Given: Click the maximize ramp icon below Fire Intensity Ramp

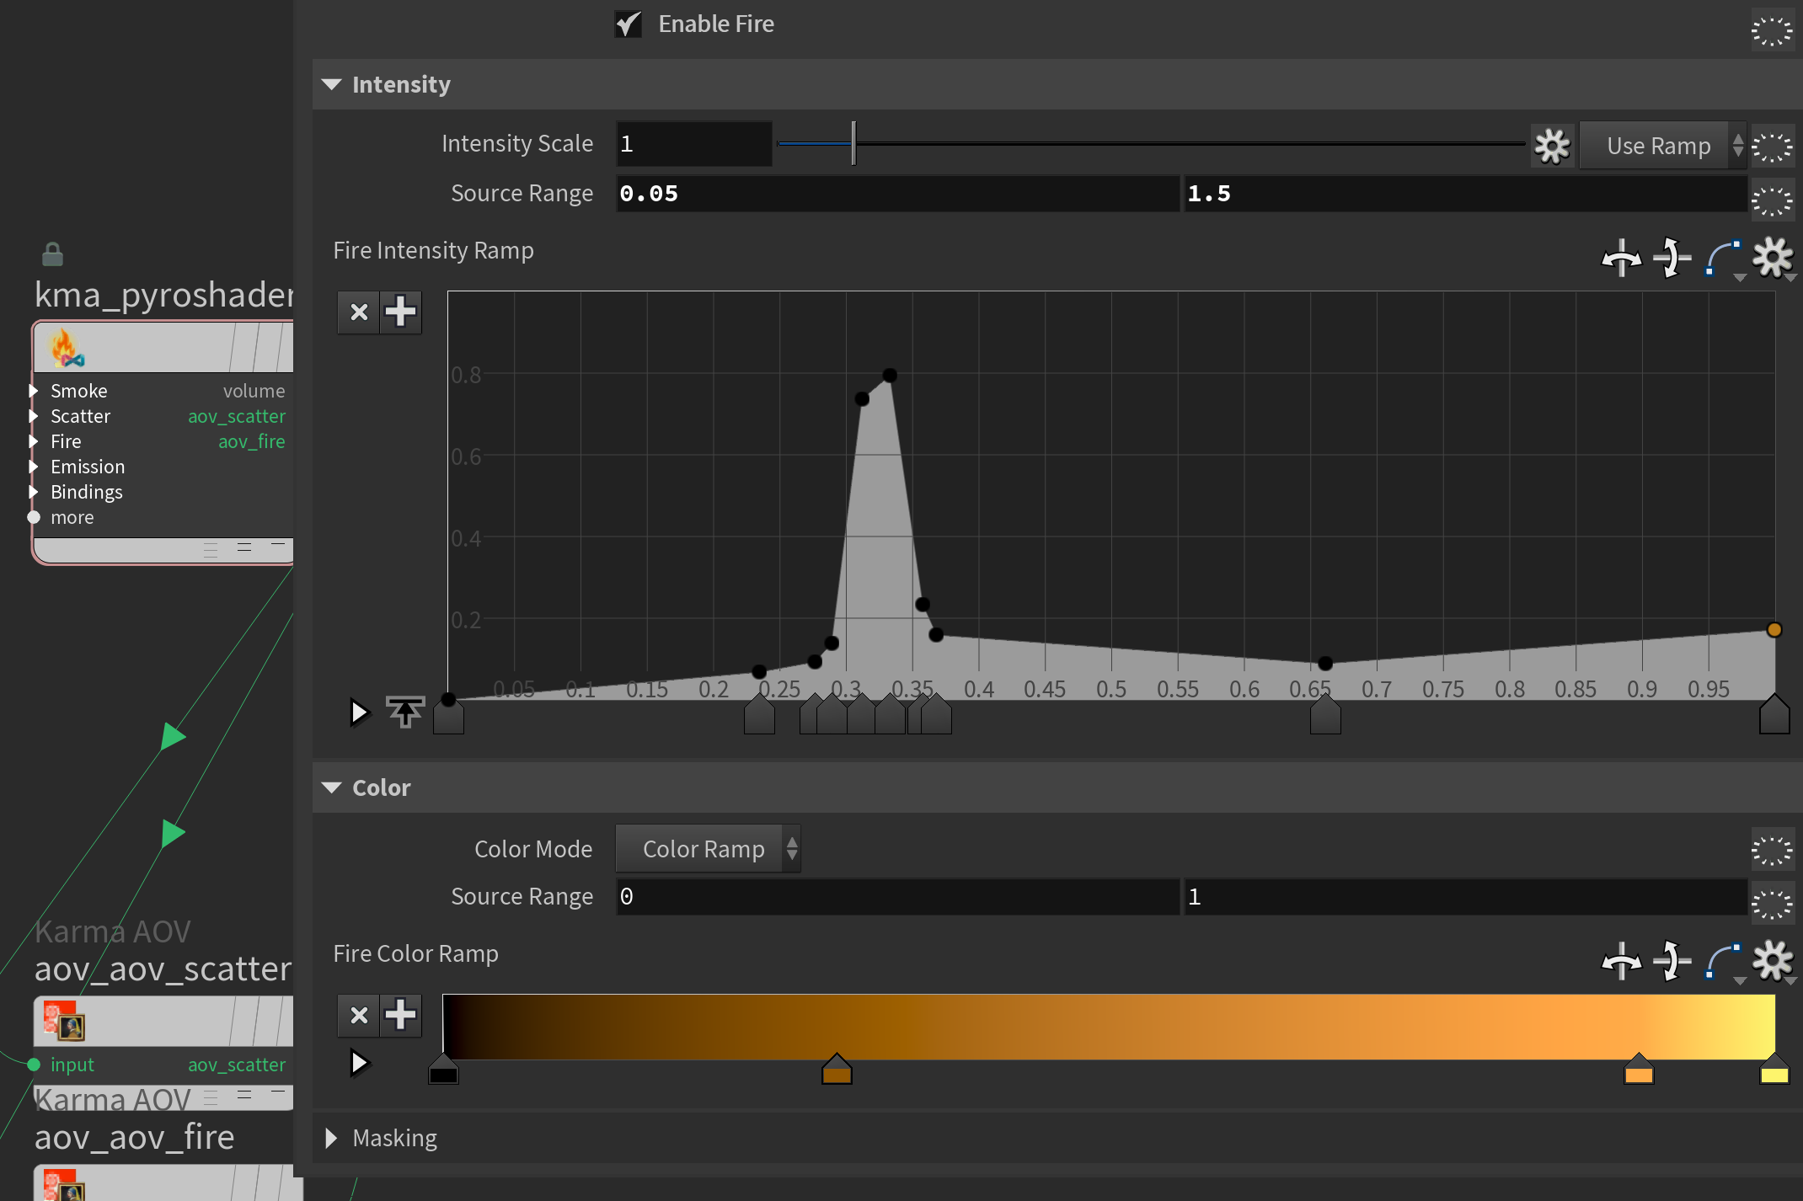Looking at the screenshot, I should tap(404, 713).
